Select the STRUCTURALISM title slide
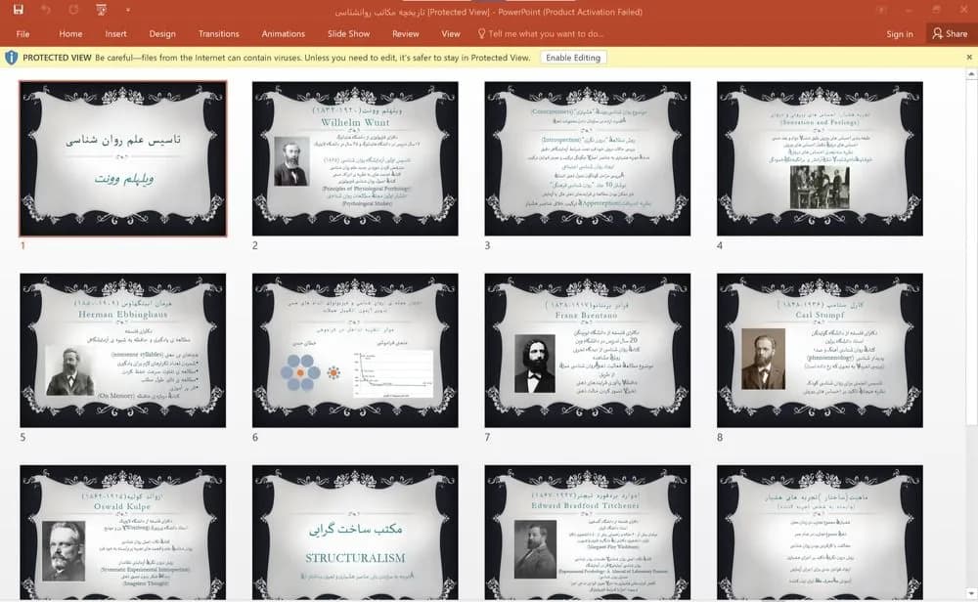The image size is (978, 602). tap(355, 533)
